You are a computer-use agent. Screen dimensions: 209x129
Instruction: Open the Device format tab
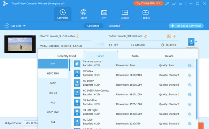(x=169, y=56)
